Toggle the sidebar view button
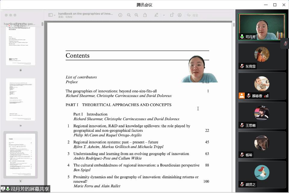This screenshot has height=193, width=289. pyautogui.click(x=50, y=15)
